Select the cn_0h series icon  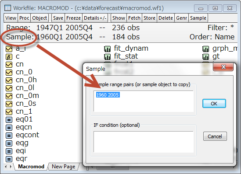point(9,80)
